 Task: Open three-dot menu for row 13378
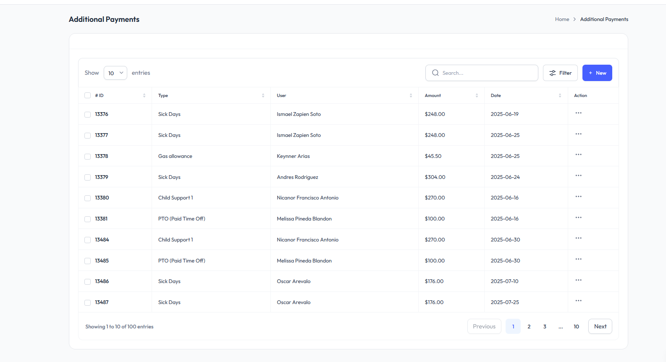[x=578, y=155]
